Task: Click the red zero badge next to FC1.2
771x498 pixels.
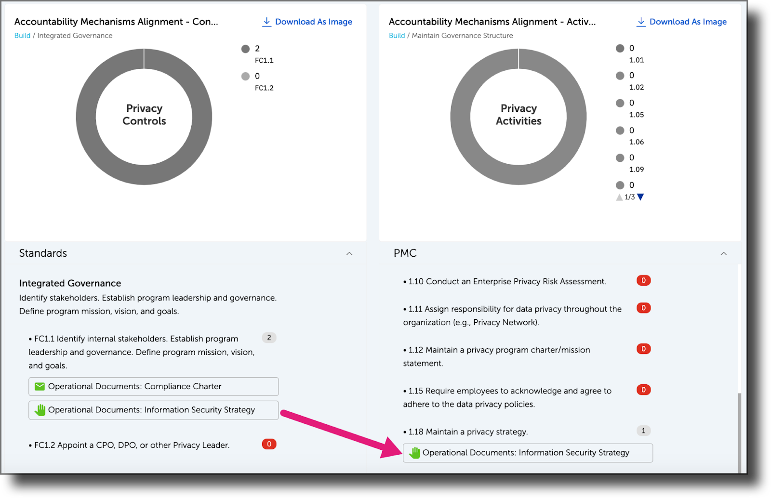Action: click(269, 444)
